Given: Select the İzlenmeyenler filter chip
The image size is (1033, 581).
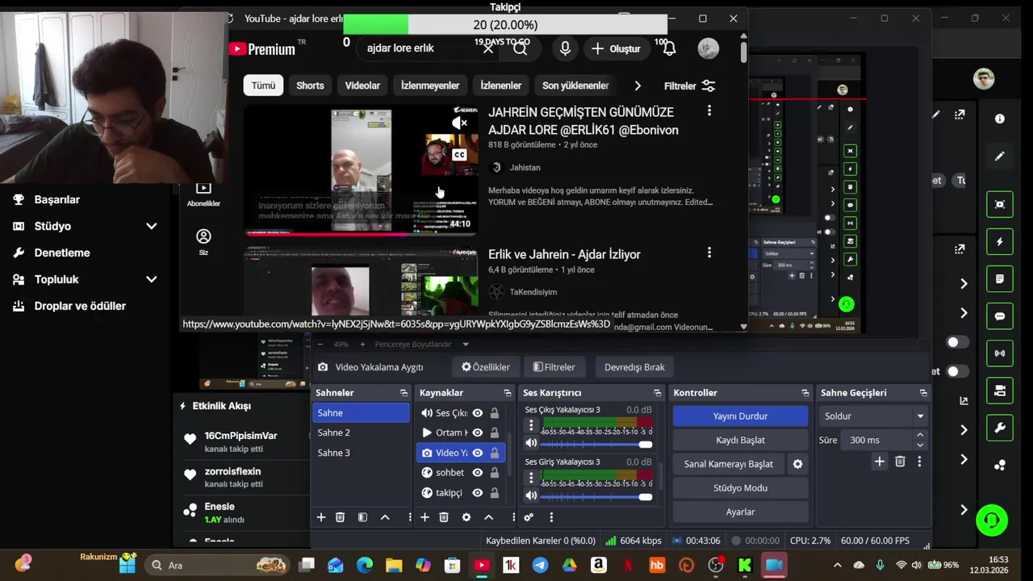Looking at the screenshot, I should pos(430,86).
